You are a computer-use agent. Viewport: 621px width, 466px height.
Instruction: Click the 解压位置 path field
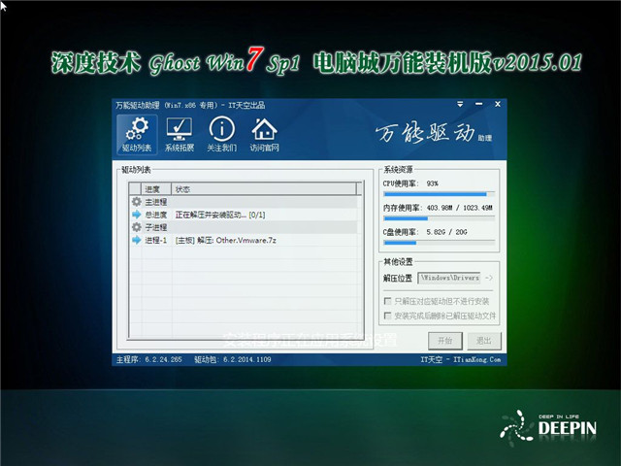(x=449, y=278)
